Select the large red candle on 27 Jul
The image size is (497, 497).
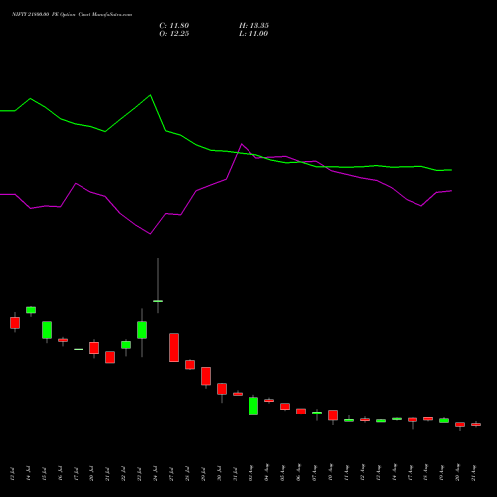[x=174, y=347]
